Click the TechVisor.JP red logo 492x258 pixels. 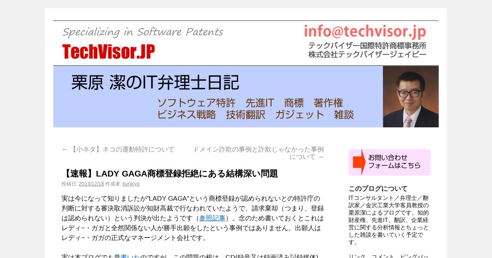point(109,52)
